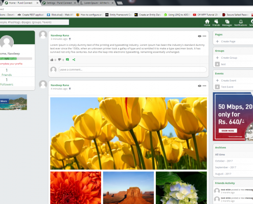Click the 'Create Page' link
The height and width of the screenshot is (204, 253).
pyautogui.click(x=228, y=41)
